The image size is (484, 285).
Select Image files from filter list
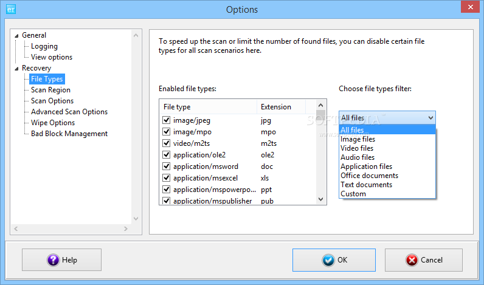[358, 139]
